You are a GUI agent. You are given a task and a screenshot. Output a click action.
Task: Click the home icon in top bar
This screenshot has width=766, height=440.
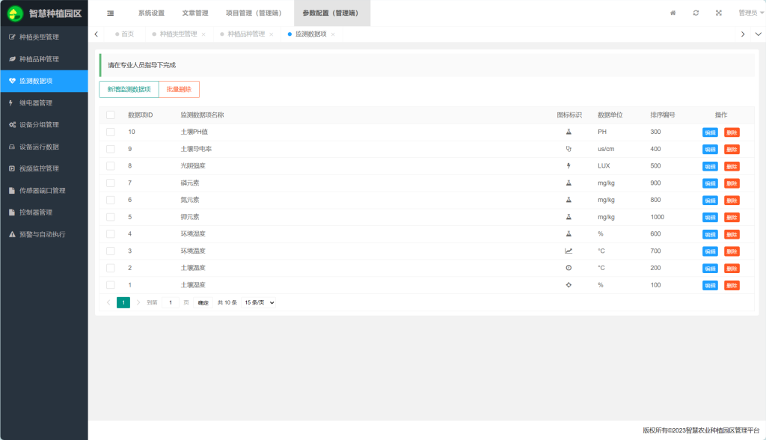coord(673,13)
